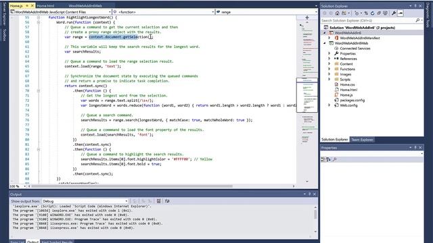The height and width of the screenshot is (243, 433).
Task: Select Connected Services item
Action: [x=355, y=49]
